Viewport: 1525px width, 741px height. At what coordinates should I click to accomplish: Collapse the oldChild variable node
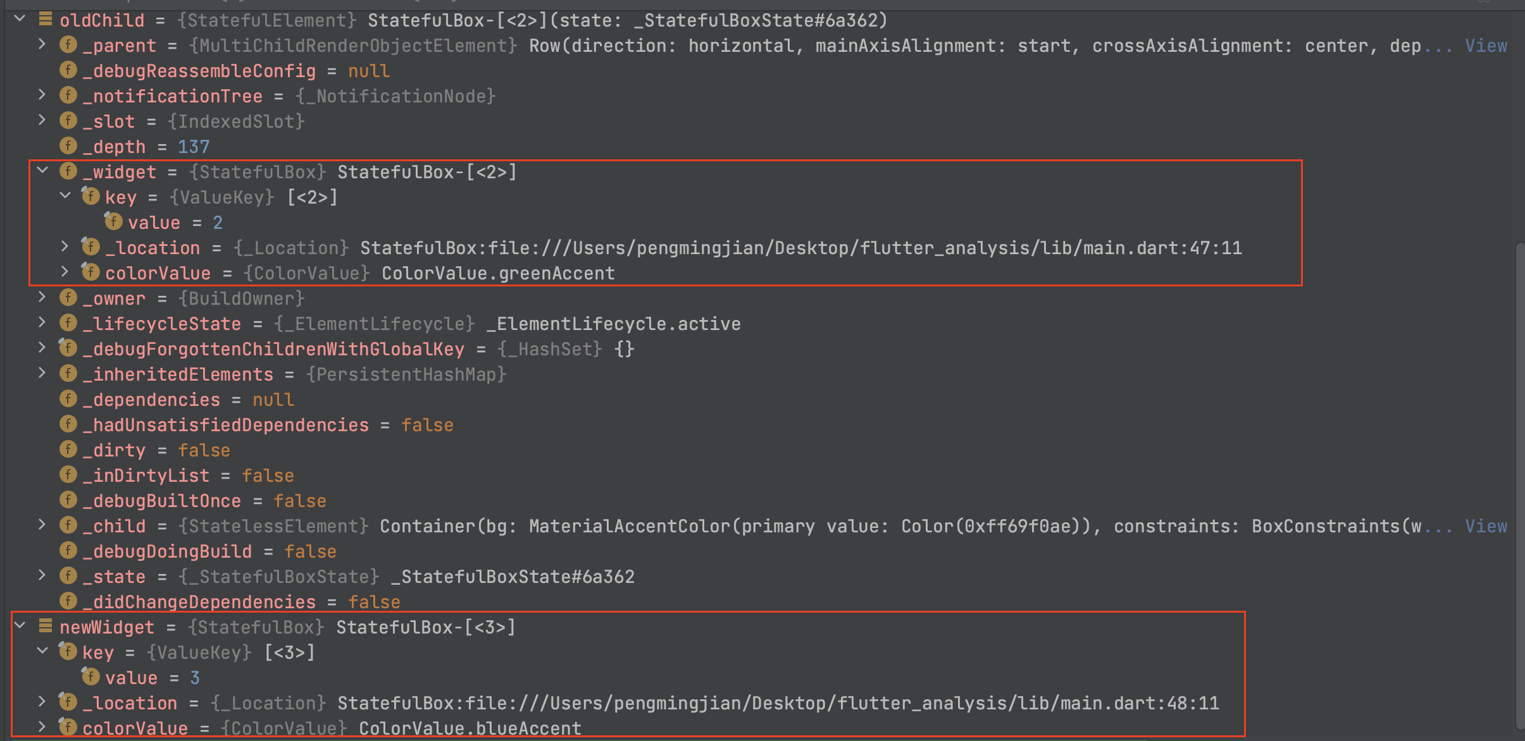point(20,19)
